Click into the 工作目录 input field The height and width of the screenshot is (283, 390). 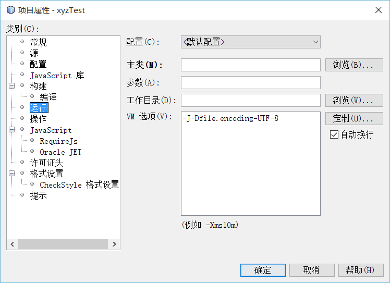tap(250, 100)
